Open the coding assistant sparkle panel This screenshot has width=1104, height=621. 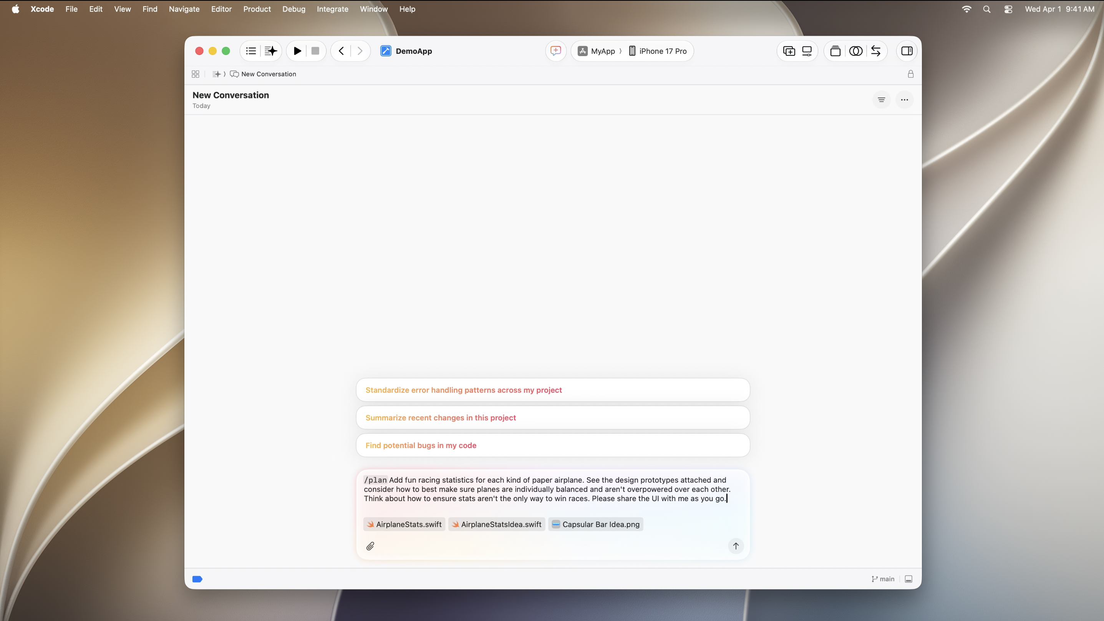pyautogui.click(x=271, y=51)
